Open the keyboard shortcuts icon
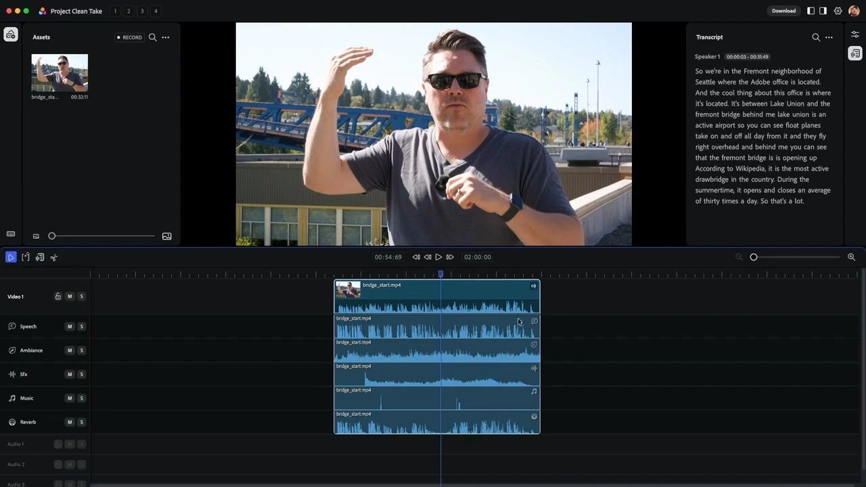The image size is (866, 487). [11, 234]
